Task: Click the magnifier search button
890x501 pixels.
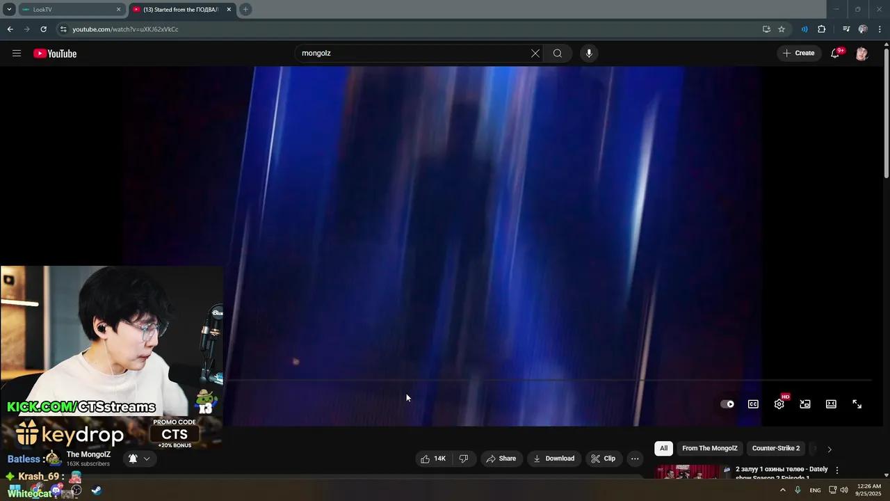Action: click(558, 54)
